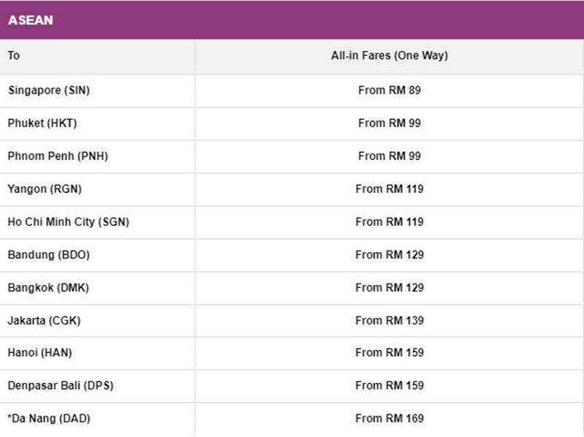Select Jakarta (CGK) destination
584x437 pixels.
tap(45, 320)
